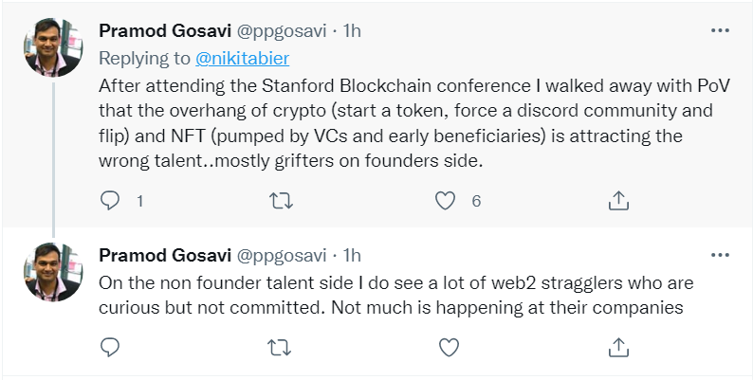Open more options on the second tweet
This screenshot has height=380, width=753.
click(x=720, y=256)
